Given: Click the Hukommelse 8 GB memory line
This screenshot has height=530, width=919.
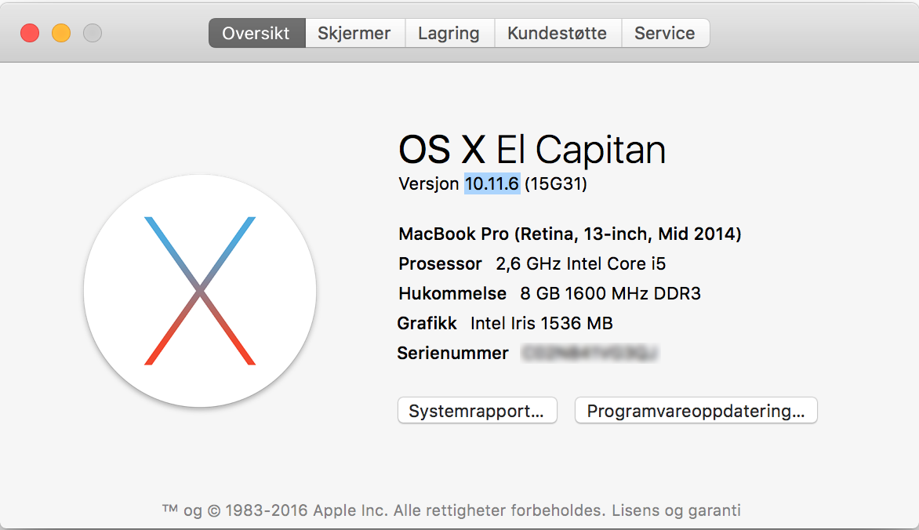Looking at the screenshot, I should pyautogui.click(x=550, y=293).
